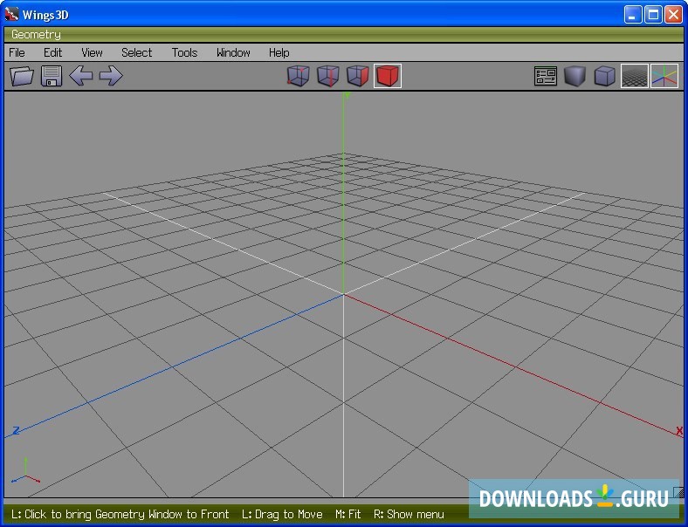Click the Undo left arrow

(x=81, y=76)
